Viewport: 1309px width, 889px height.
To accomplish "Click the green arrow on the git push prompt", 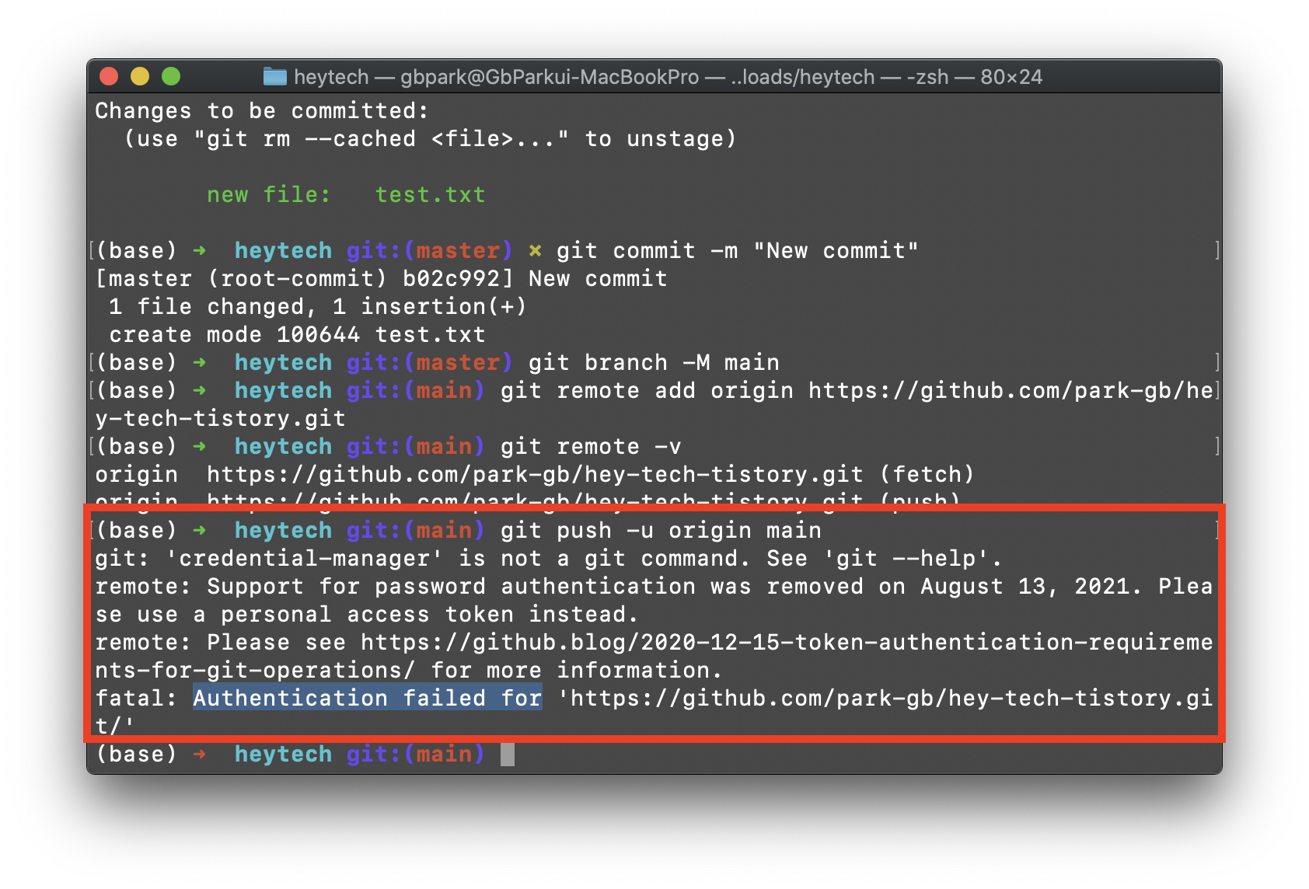I will click(x=200, y=530).
